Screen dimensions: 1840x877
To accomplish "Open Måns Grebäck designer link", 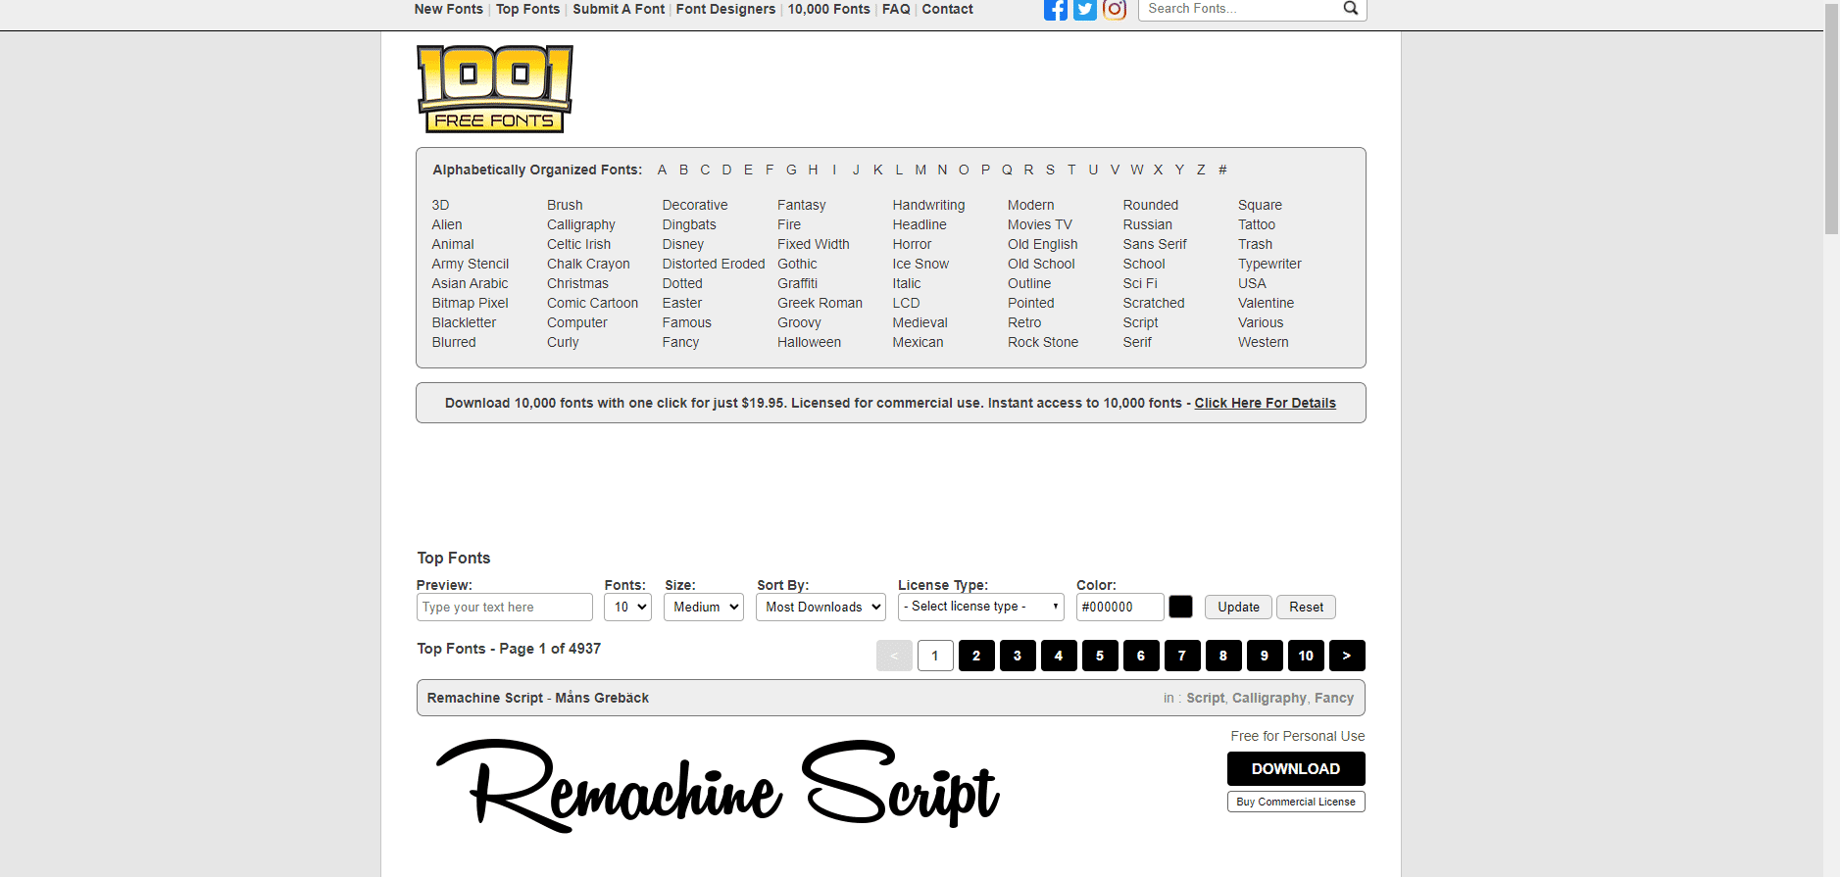I will (602, 698).
